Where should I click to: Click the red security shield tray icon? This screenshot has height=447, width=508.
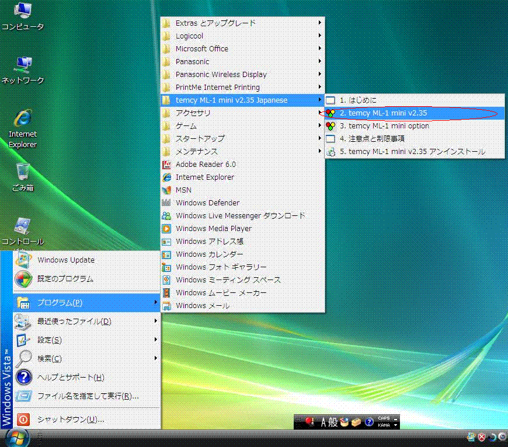482,438
